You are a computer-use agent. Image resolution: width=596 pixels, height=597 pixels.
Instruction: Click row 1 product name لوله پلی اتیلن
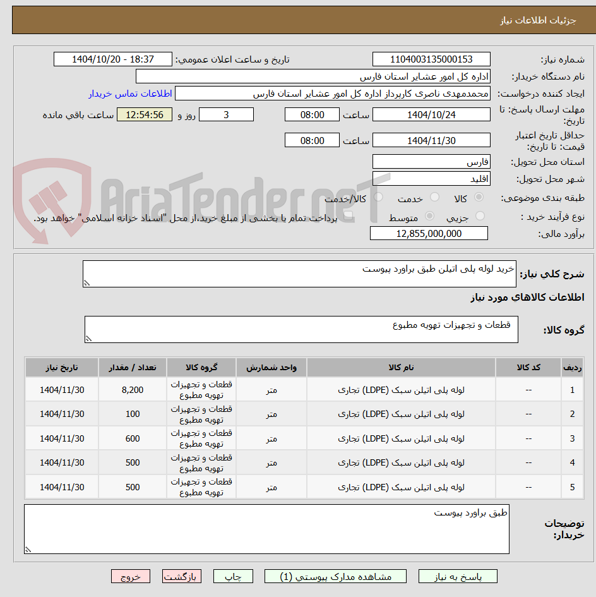[401, 390]
